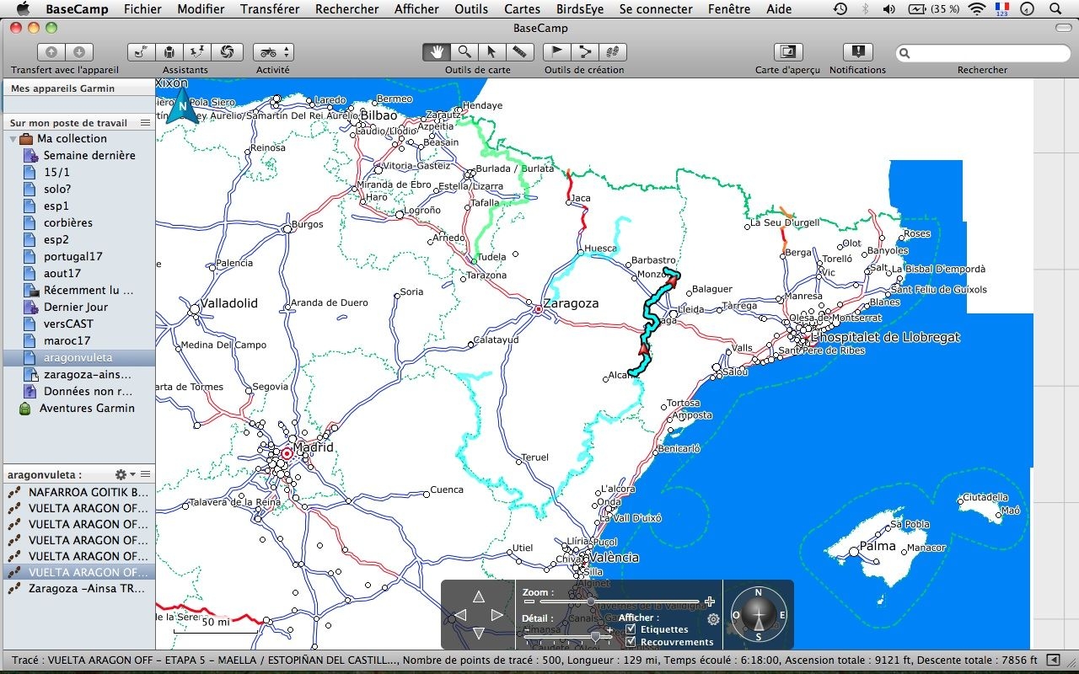Open the hiker adventure assistant
This screenshot has width=1079, height=674.
click(197, 52)
